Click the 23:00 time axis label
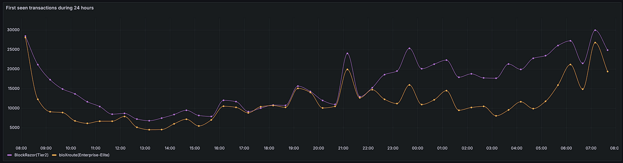The image size is (623, 163). click(392, 148)
